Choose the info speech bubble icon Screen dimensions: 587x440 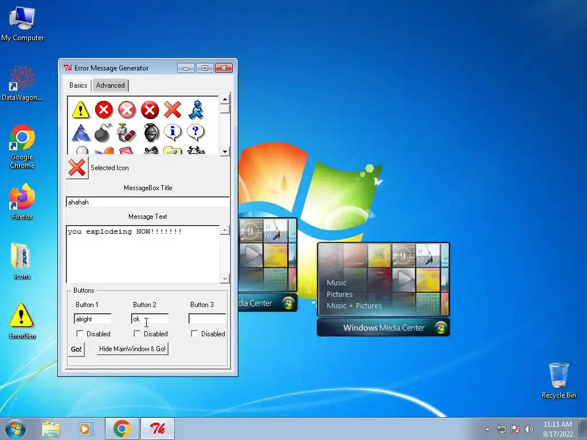(173, 132)
